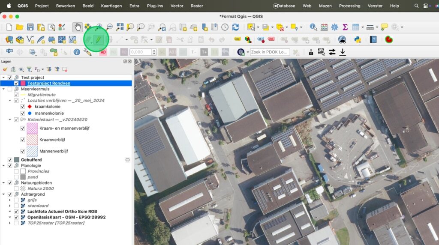Collapse the Achtergrond group
This screenshot has width=439, height=245.
click(x=4, y=194)
